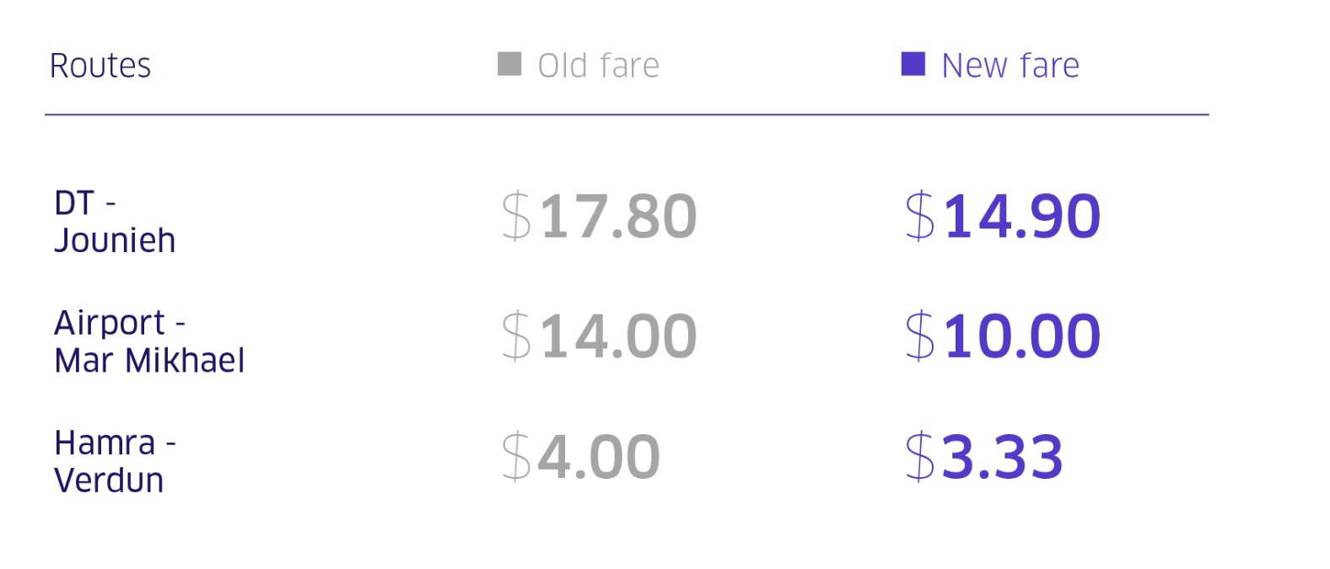The image size is (1330, 569).
Task: Click the gray Old fare legend square
Action: click(509, 64)
